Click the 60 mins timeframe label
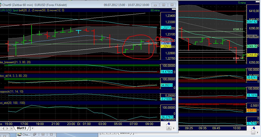This screenshot has width=261, height=137. pyautogui.click(x=155, y=10)
